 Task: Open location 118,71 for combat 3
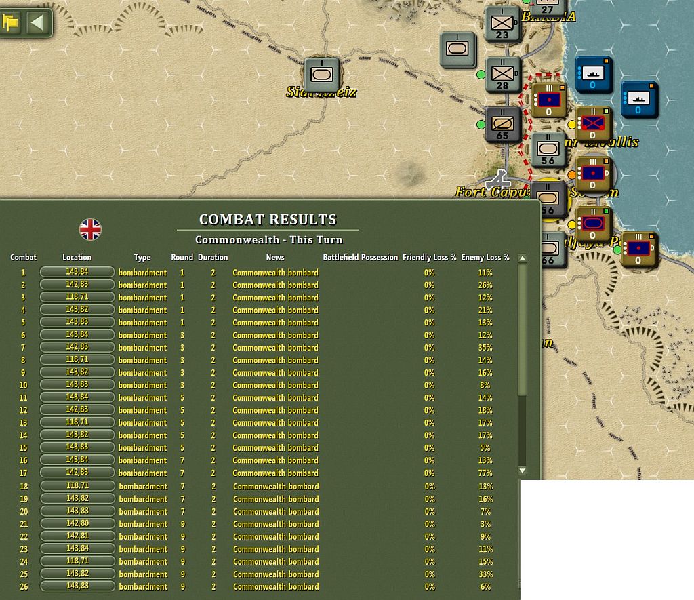(x=77, y=297)
